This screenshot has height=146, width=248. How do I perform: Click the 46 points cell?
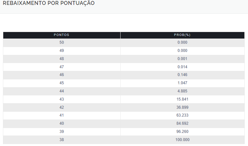[x=62, y=75]
